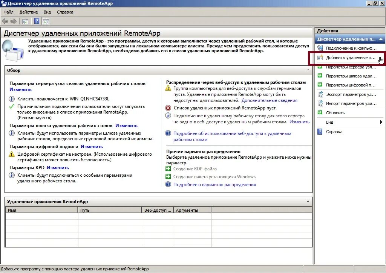
Task: Click the red error icon next to Список удаленных приложений
Action: pos(168,108)
